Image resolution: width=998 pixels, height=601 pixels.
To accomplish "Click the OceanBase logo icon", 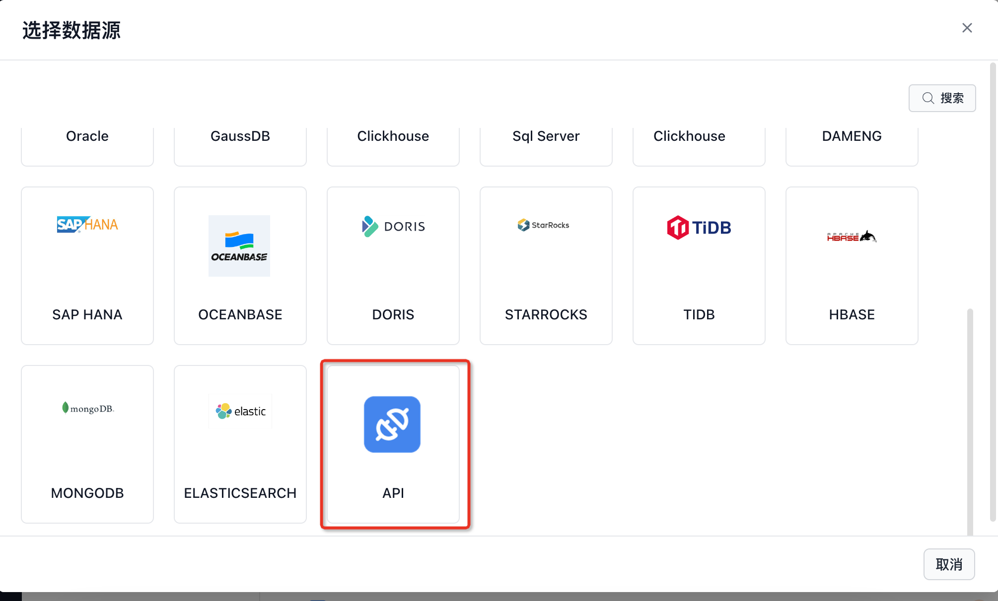I will pos(239,245).
